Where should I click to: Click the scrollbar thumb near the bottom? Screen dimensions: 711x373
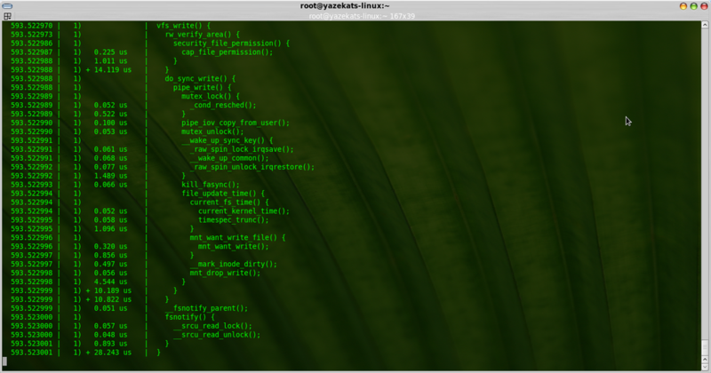tap(705, 347)
